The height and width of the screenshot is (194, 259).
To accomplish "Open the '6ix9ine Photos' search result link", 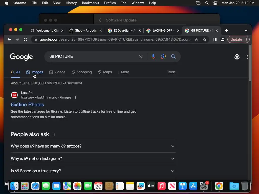I will pos(27,105).
